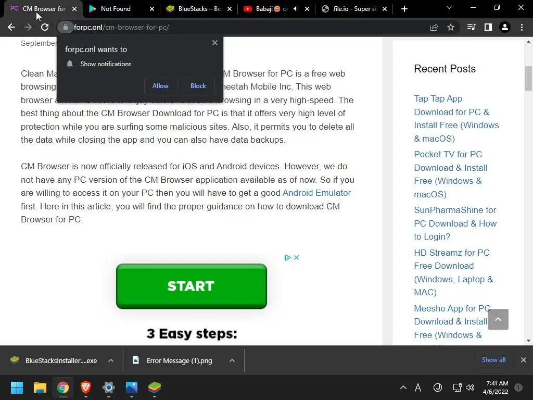Open volume control in system tray
533x400 pixels.
click(x=470, y=387)
